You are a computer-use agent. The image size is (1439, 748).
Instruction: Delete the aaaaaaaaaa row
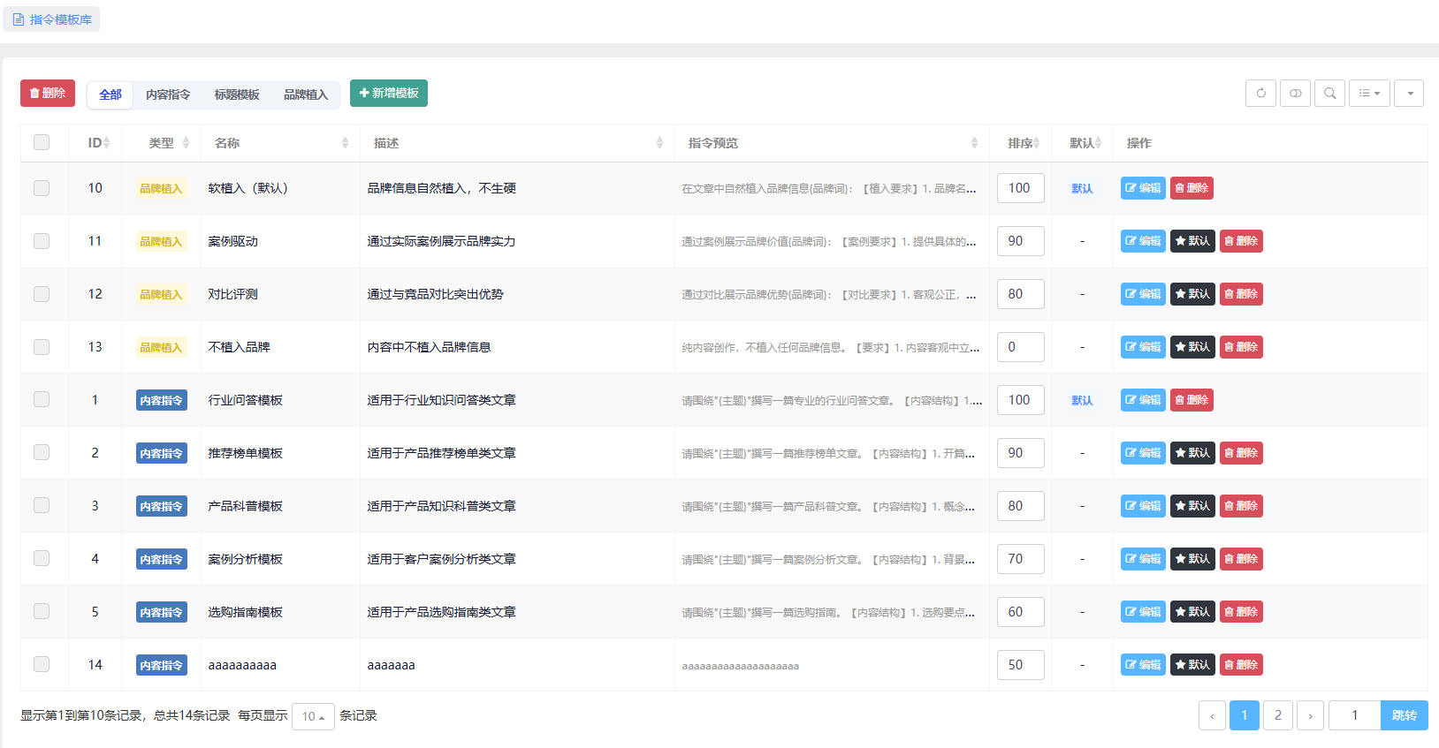click(x=1241, y=665)
